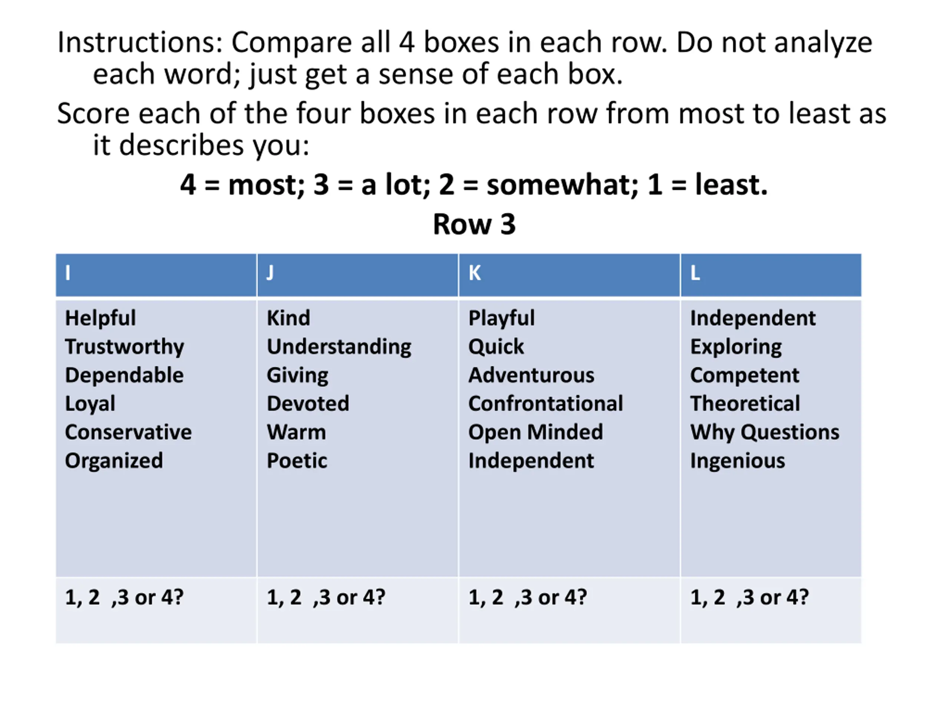Click the "Row 3" heading
This screenshot has height=712, width=949.
pyautogui.click(x=474, y=224)
